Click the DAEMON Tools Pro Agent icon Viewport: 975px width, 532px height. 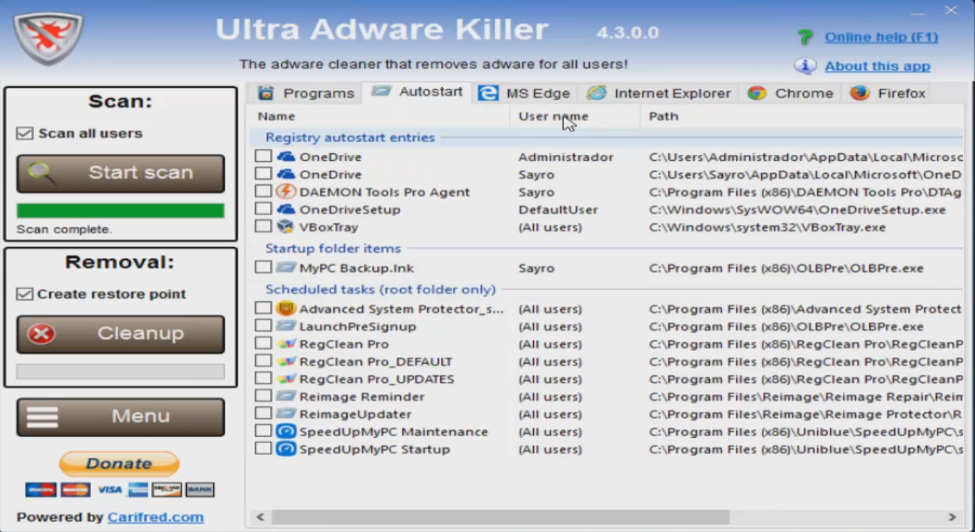pos(286,191)
